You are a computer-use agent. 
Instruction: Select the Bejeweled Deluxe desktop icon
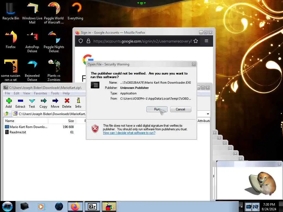pos(32,71)
